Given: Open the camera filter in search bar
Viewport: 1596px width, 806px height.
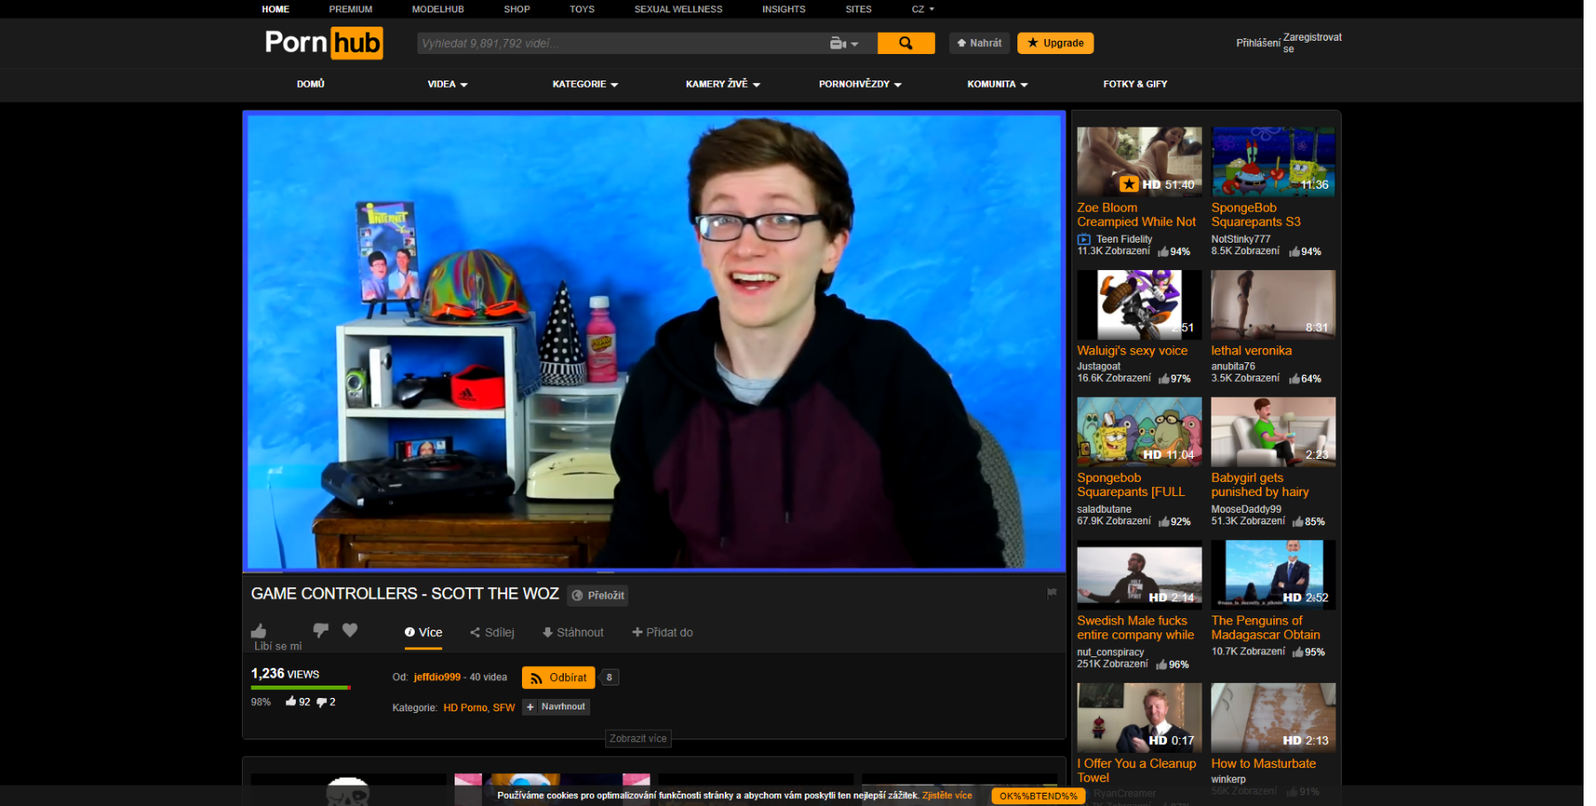Looking at the screenshot, I should pos(843,43).
